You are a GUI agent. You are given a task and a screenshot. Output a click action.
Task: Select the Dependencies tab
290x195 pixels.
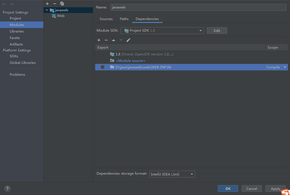(147, 19)
